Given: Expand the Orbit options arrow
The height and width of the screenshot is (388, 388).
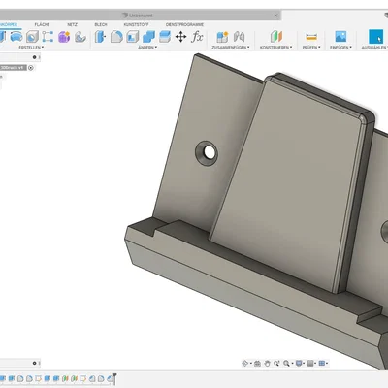Looking at the screenshot, I should [x=250, y=364].
